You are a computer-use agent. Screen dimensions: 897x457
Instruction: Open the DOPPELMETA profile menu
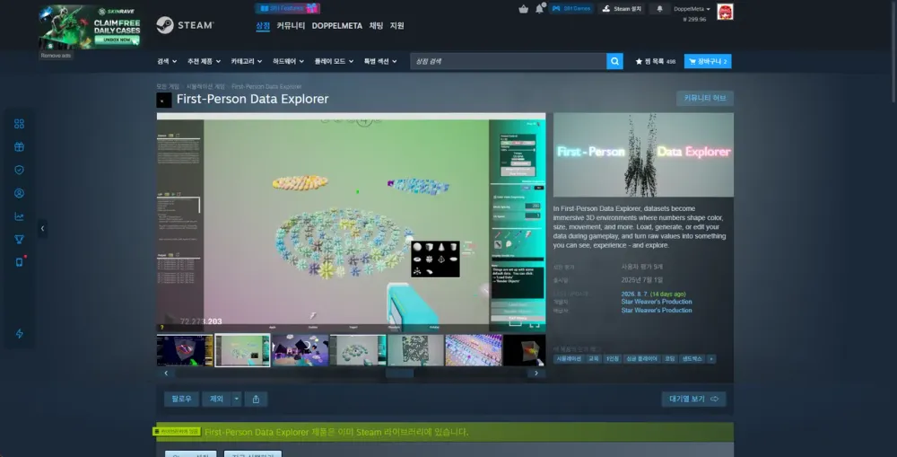pyautogui.click(x=337, y=26)
